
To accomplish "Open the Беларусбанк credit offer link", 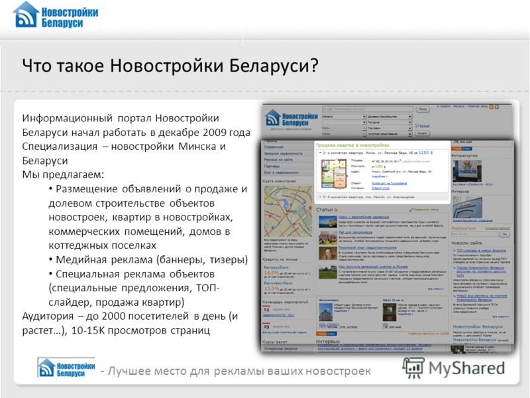I will 276,267.
